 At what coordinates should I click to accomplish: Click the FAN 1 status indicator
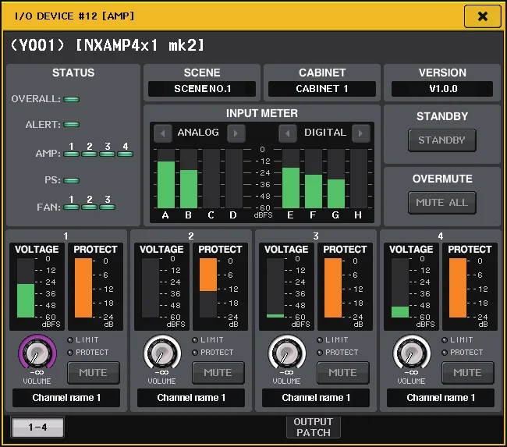tap(72, 207)
